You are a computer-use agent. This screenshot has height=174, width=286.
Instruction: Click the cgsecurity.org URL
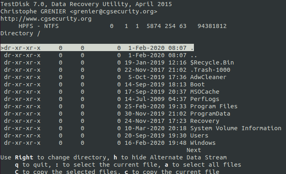46,19
